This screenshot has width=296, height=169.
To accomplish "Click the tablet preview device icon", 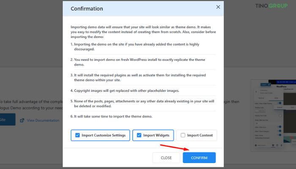I will (x=277, y=145).
